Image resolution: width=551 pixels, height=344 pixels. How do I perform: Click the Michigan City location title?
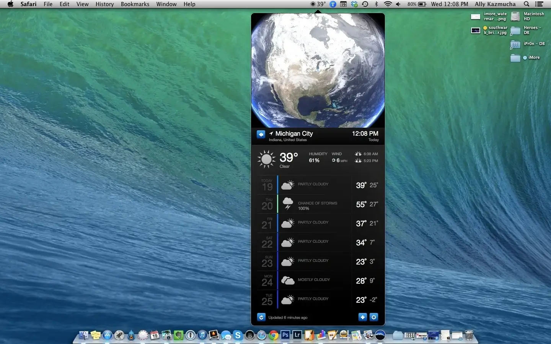294,133
